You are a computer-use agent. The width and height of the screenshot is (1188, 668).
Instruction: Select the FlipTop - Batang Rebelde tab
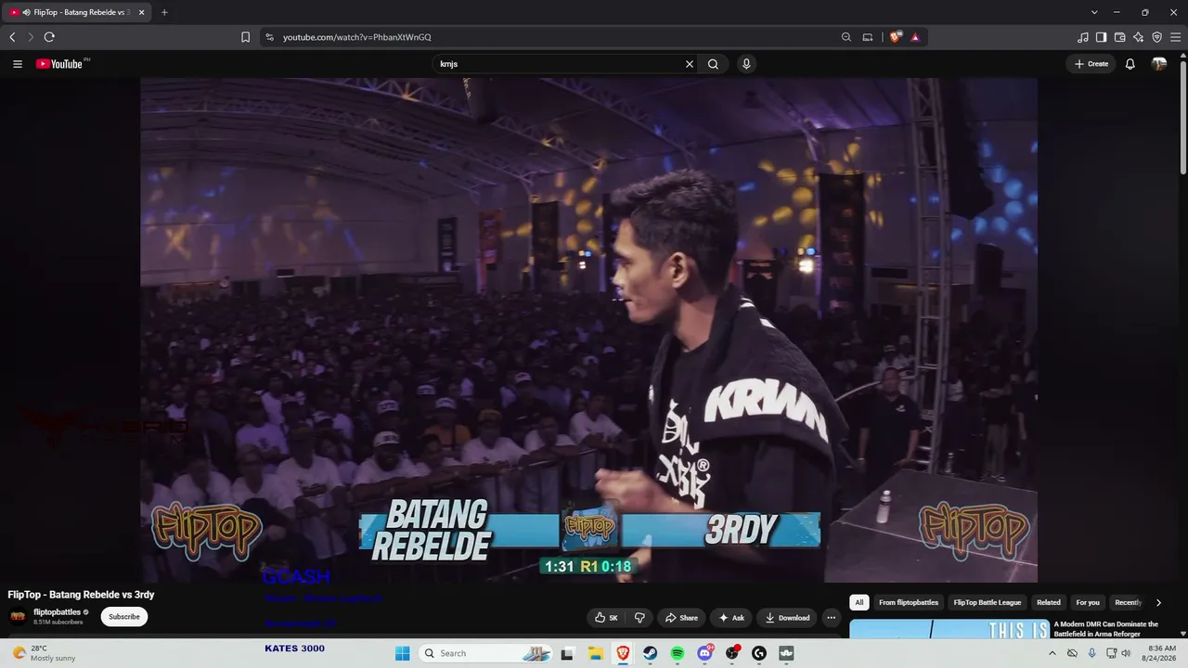click(x=78, y=12)
